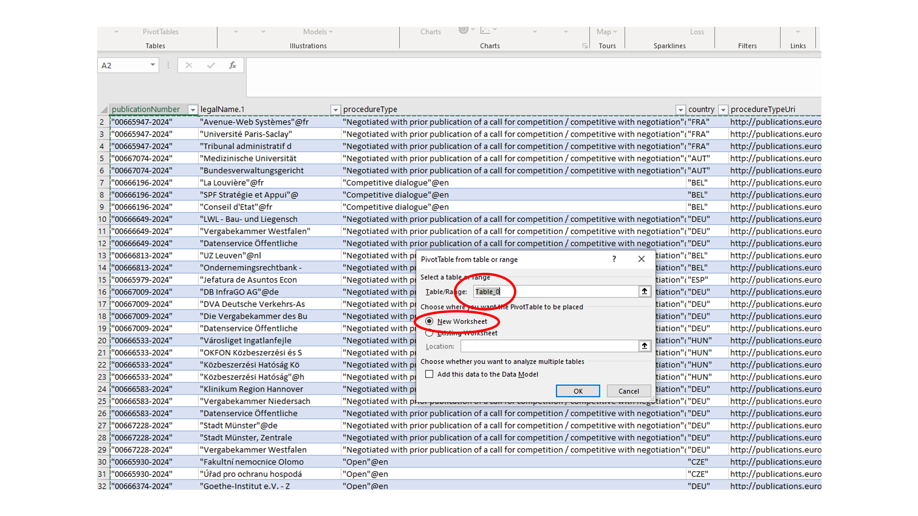The height and width of the screenshot is (516, 918).
Task: Click the range selector icon next to Location field
Action: point(645,345)
